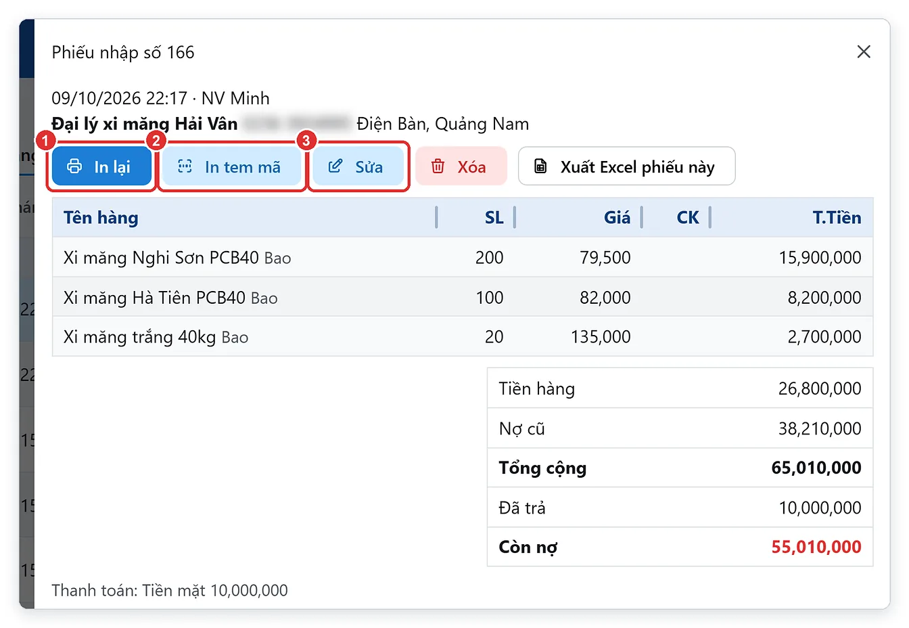The image size is (909, 628).
Task: Click the Tên hàng column header
Action: tap(101, 217)
